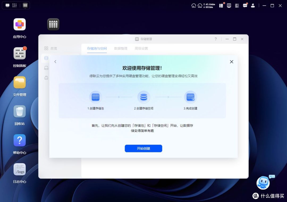Select the storage pool database sidebar icon
287x202 pixels.
pyautogui.click(x=46, y=58)
